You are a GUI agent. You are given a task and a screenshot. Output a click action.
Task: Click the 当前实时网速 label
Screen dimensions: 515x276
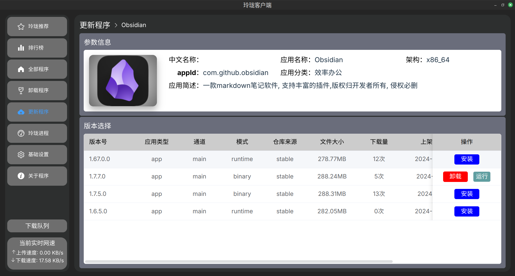coord(37,243)
